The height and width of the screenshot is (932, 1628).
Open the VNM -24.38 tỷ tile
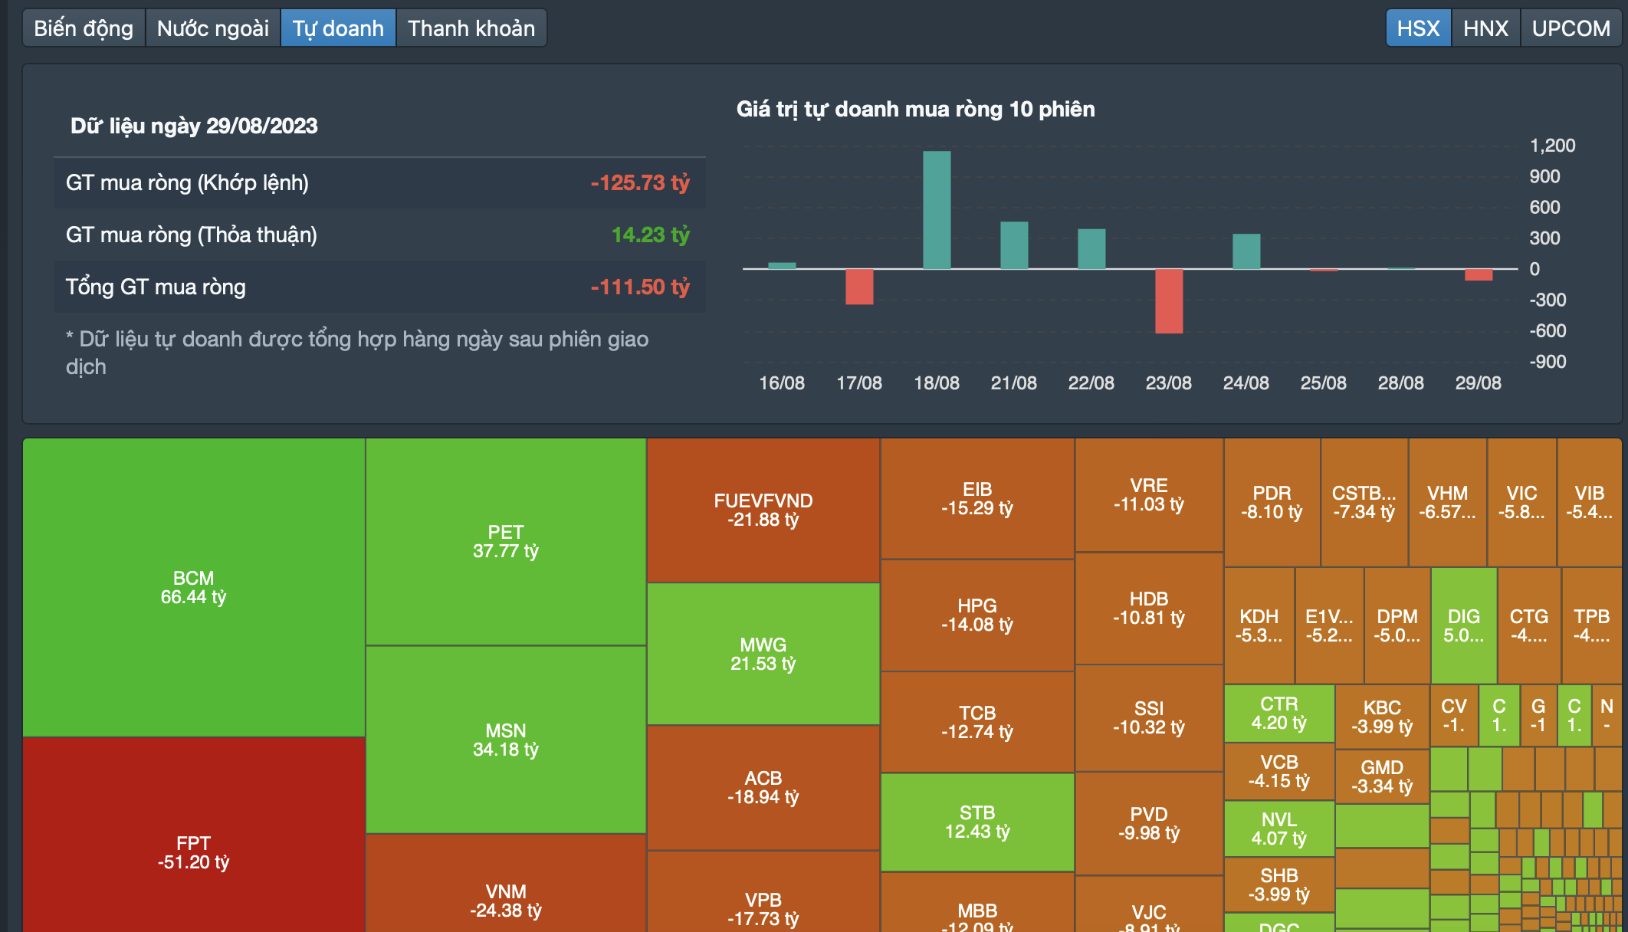point(506,884)
